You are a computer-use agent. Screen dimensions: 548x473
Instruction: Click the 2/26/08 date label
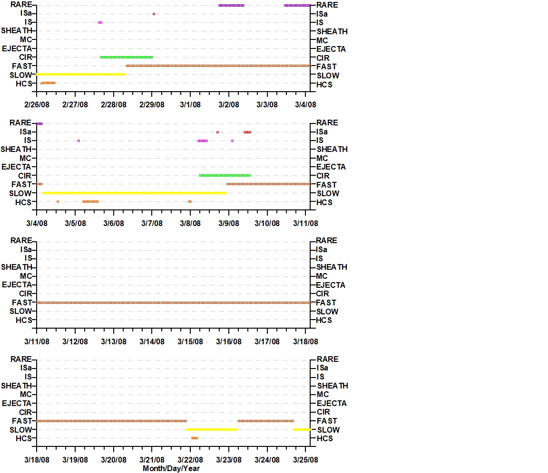tap(37, 104)
